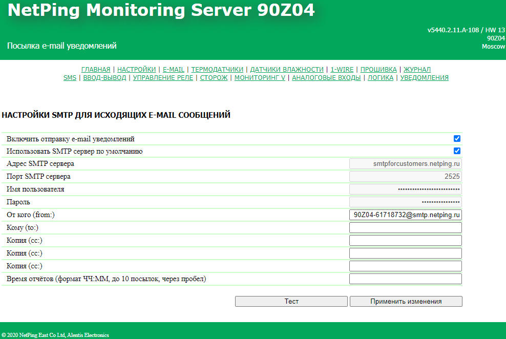Open the ЖУРНАЛ log page

tap(417, 70)
